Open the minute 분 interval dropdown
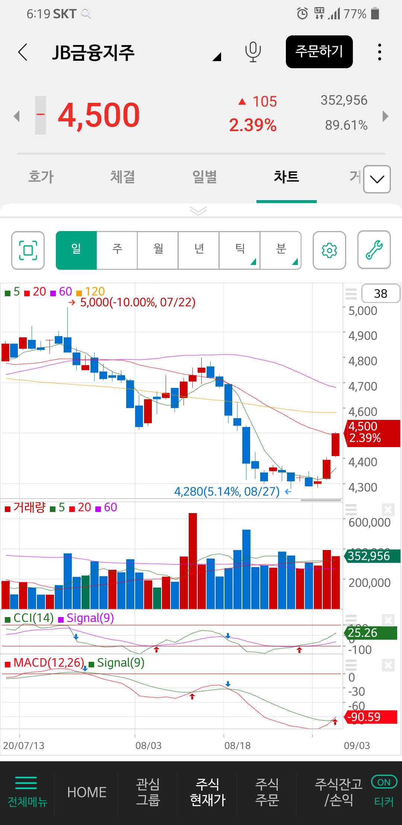The image size is (402, 825). coord(281,250)
